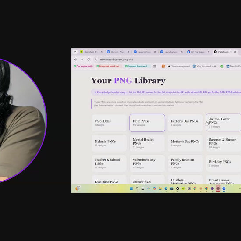
Task: Close the PNG Profits tab
Action: [x=235, y=52]
